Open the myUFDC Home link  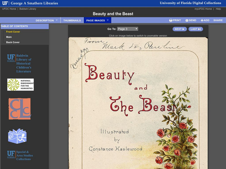click(x=203, y=9)
